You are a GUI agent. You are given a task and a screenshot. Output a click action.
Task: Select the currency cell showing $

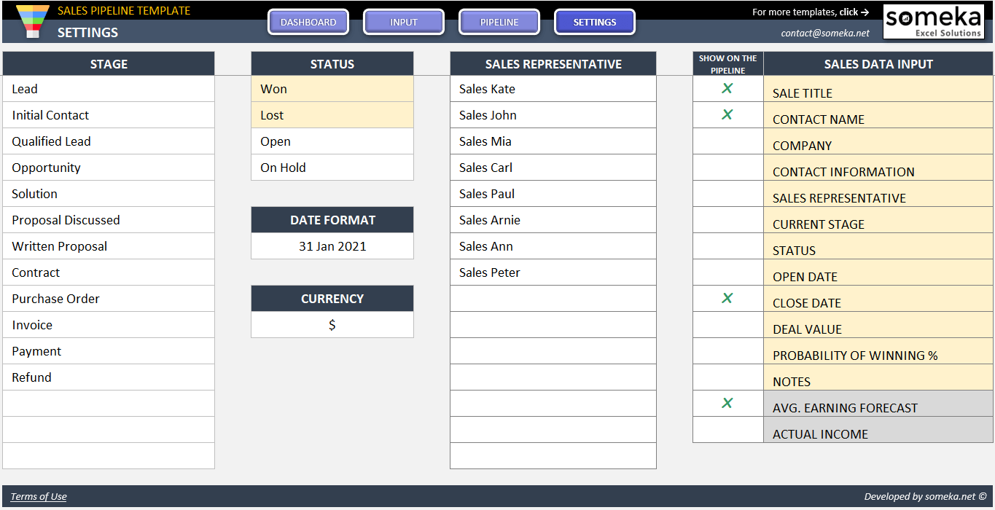[x=332, y=325]
